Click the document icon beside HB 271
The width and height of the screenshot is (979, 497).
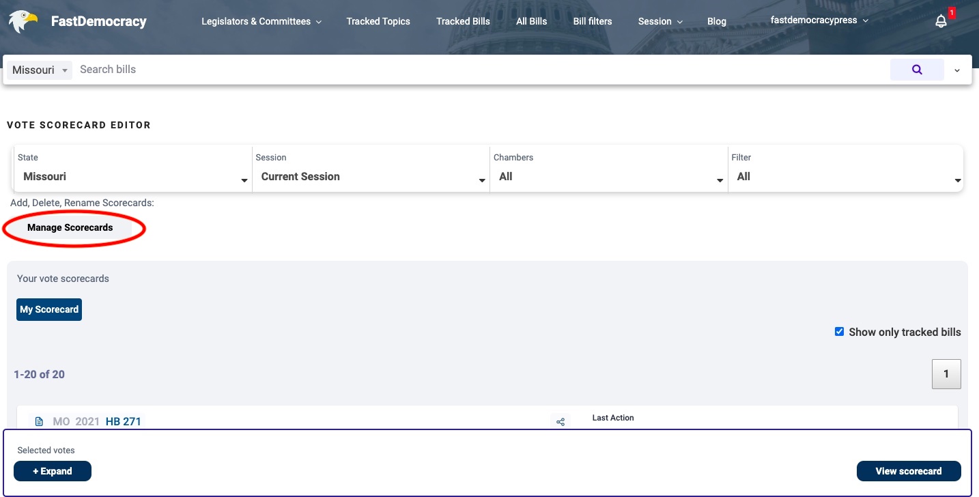pos(39,422)
